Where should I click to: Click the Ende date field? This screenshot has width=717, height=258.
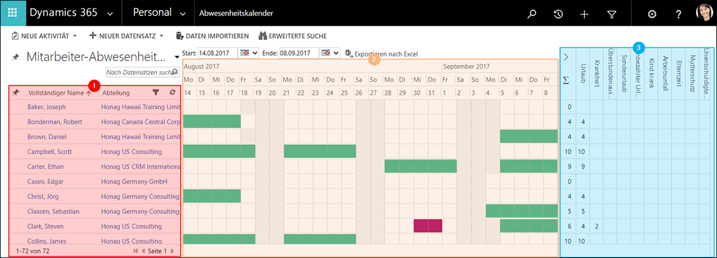click(299, 53)
